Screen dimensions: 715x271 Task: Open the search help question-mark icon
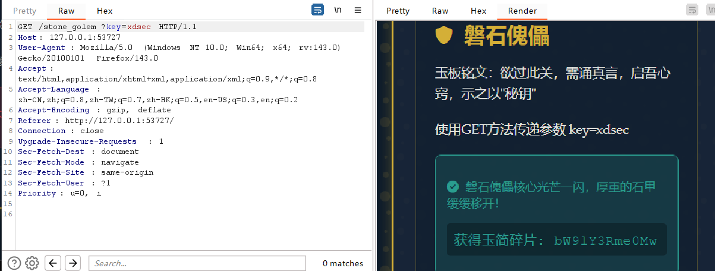[x=14, y=263]
